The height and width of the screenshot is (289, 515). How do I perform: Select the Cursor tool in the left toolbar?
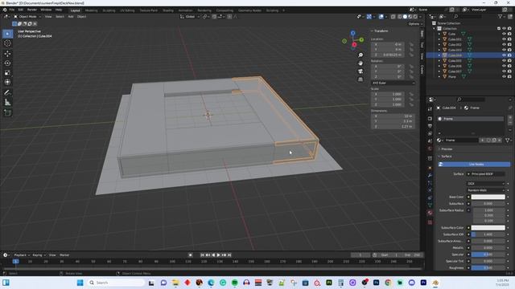point(7,43)
